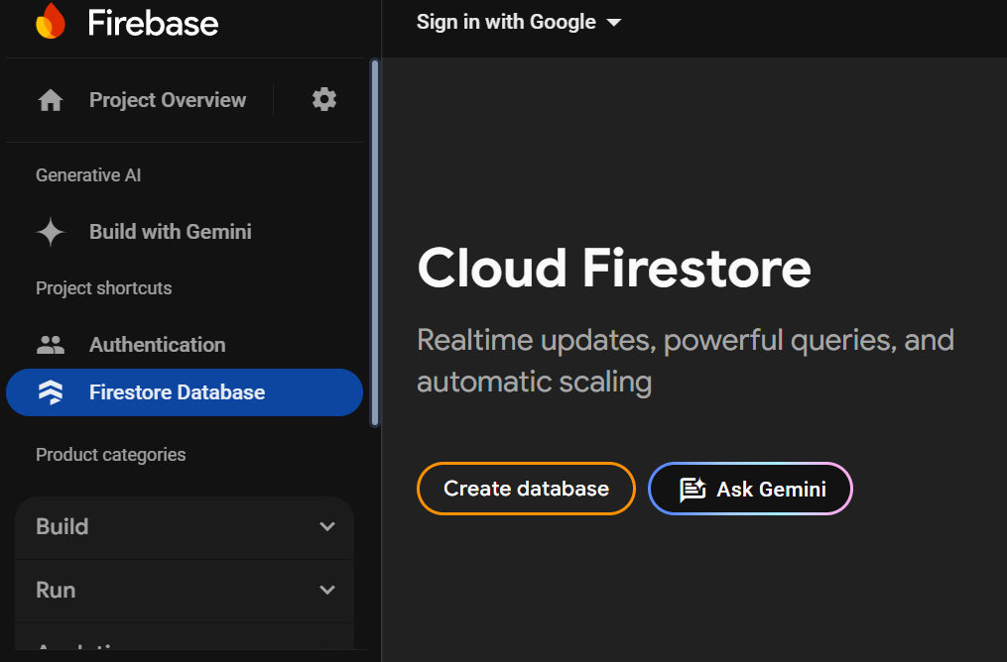Click the Firestore Database icon
Viewport: 1007px width, 662px height.
point(50,392)
